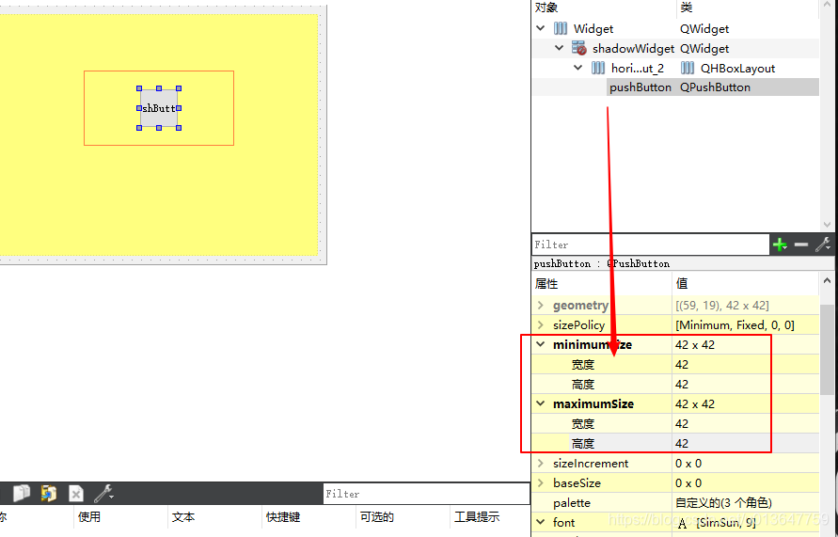Viewport: 838px width, 537px height.
Task: Click the 值 column header
Action: coord(682,283)
